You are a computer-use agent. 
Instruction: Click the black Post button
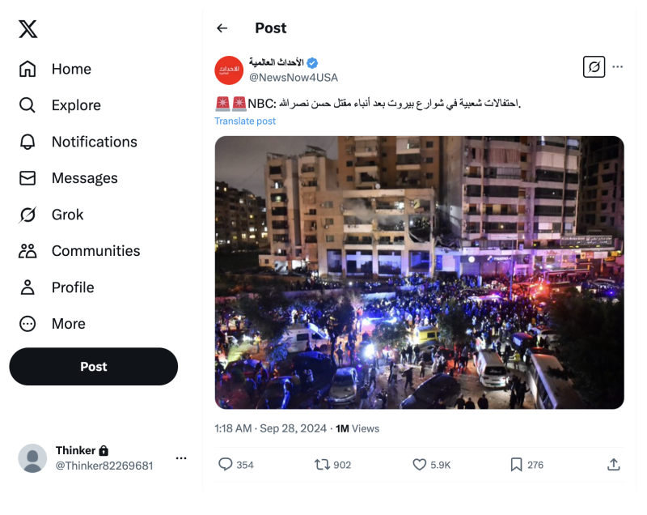(x=94, y=367)
